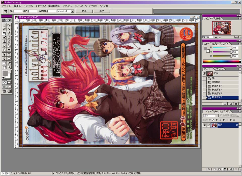This screenshot has width=242, height=176.
Task: Select the Pen tool
Action: point(4,59)
